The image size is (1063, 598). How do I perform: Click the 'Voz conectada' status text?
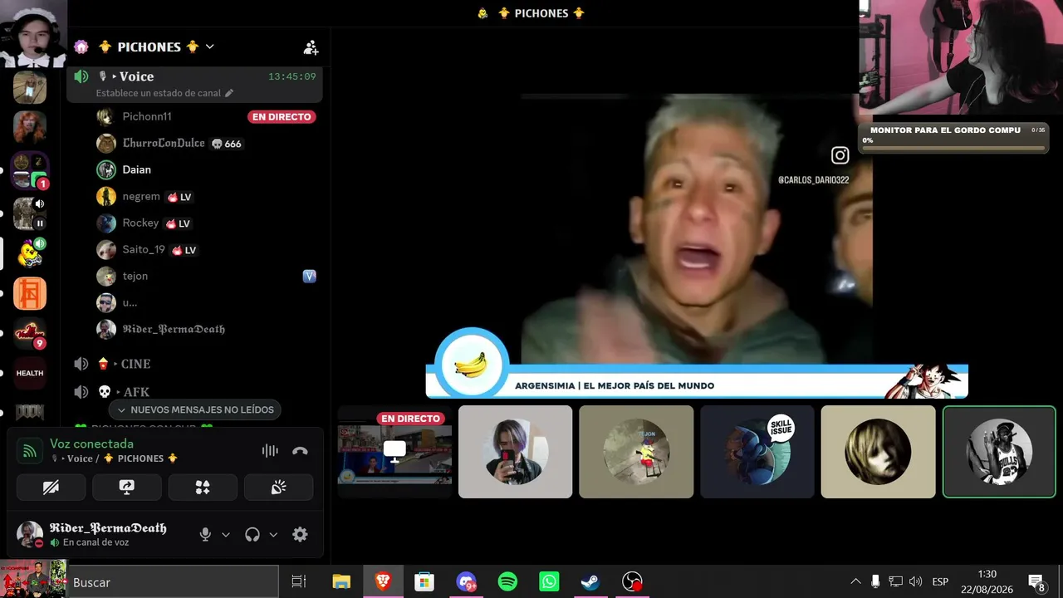[x=91, y=444]
